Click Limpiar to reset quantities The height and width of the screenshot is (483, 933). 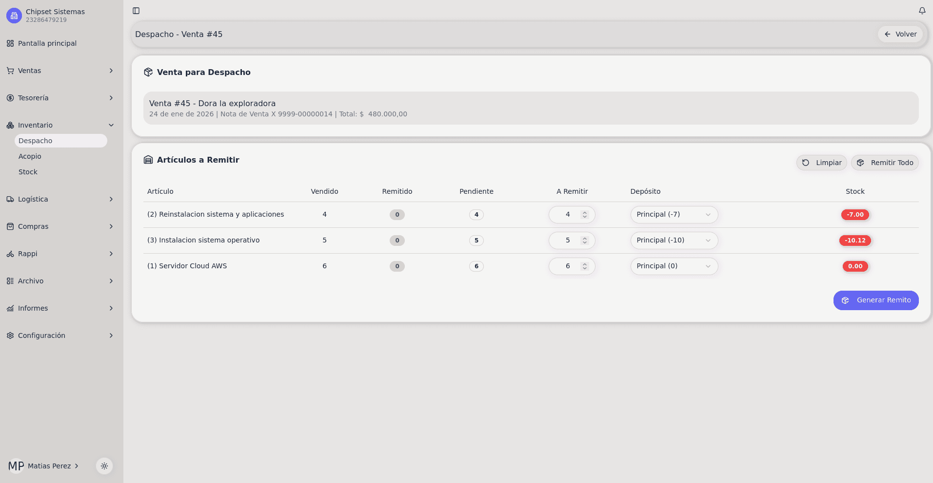click(822, 163)
